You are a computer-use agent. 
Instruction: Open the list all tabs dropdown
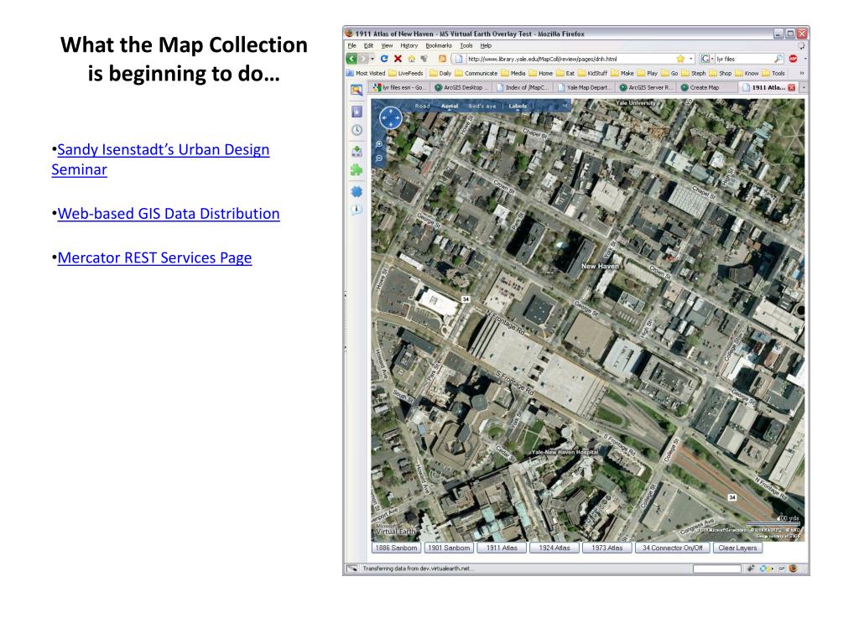804,87
